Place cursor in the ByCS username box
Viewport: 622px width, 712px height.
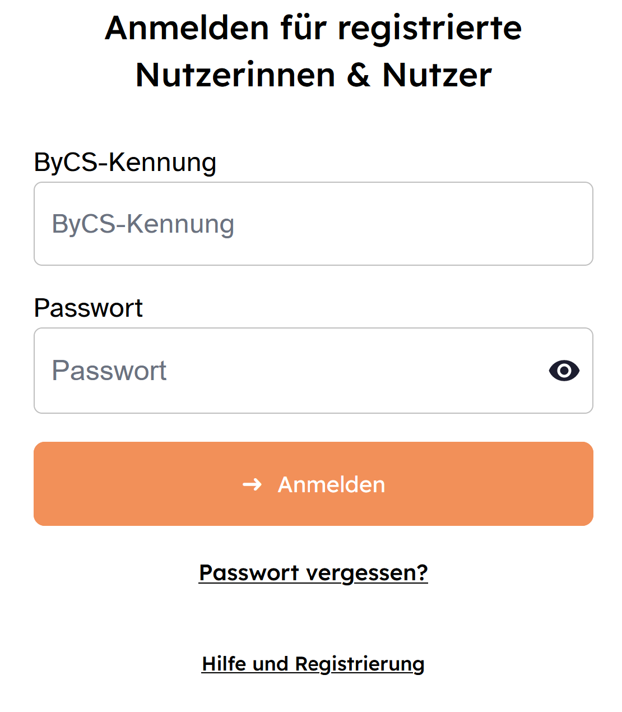313,224
